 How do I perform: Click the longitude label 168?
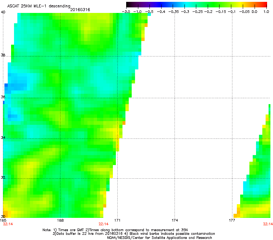click(x=61, y=220)
